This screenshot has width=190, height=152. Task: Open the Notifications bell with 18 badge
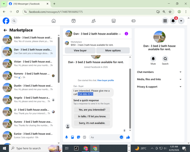[173, 21]
